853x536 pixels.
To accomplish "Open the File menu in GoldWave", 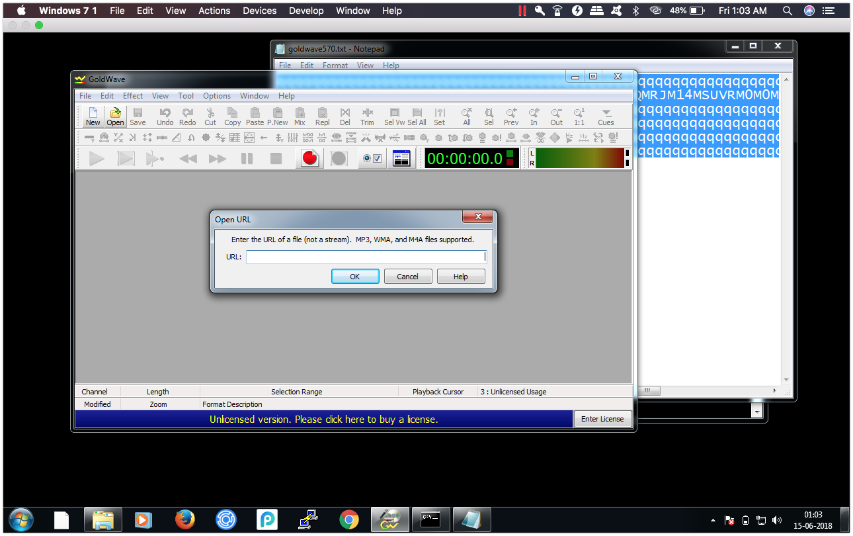I will coord(85,96).
